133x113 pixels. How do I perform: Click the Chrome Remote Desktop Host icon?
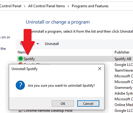[21, 111]
